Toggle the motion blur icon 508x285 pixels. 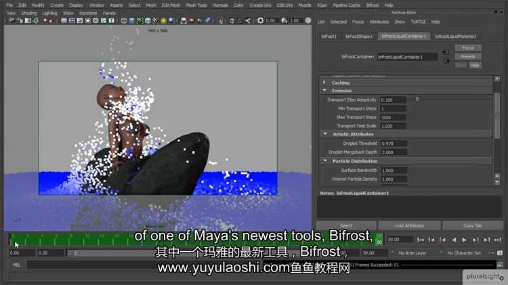click(x=192, y=21)
